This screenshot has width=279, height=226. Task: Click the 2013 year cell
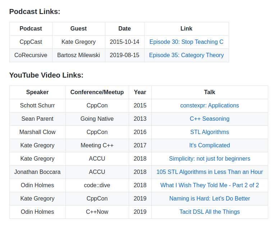click(x=140, y=119)
